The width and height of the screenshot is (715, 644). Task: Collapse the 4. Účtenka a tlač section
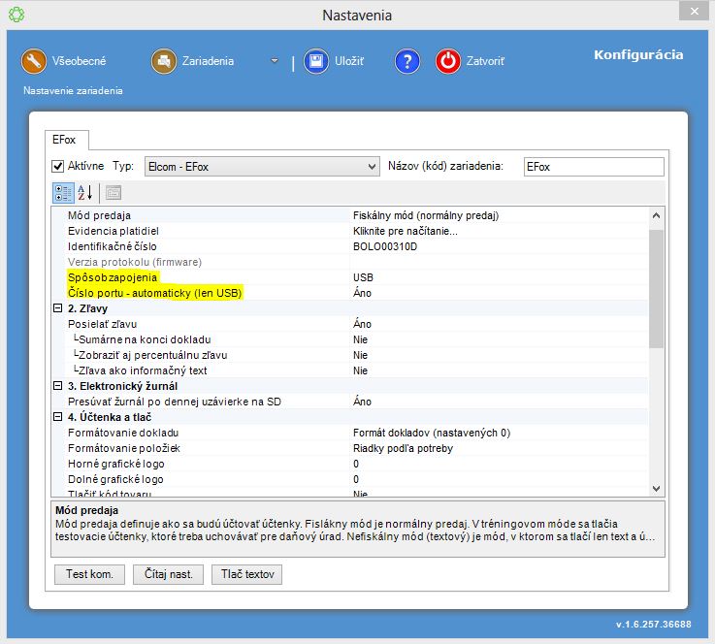click(58, 417)
